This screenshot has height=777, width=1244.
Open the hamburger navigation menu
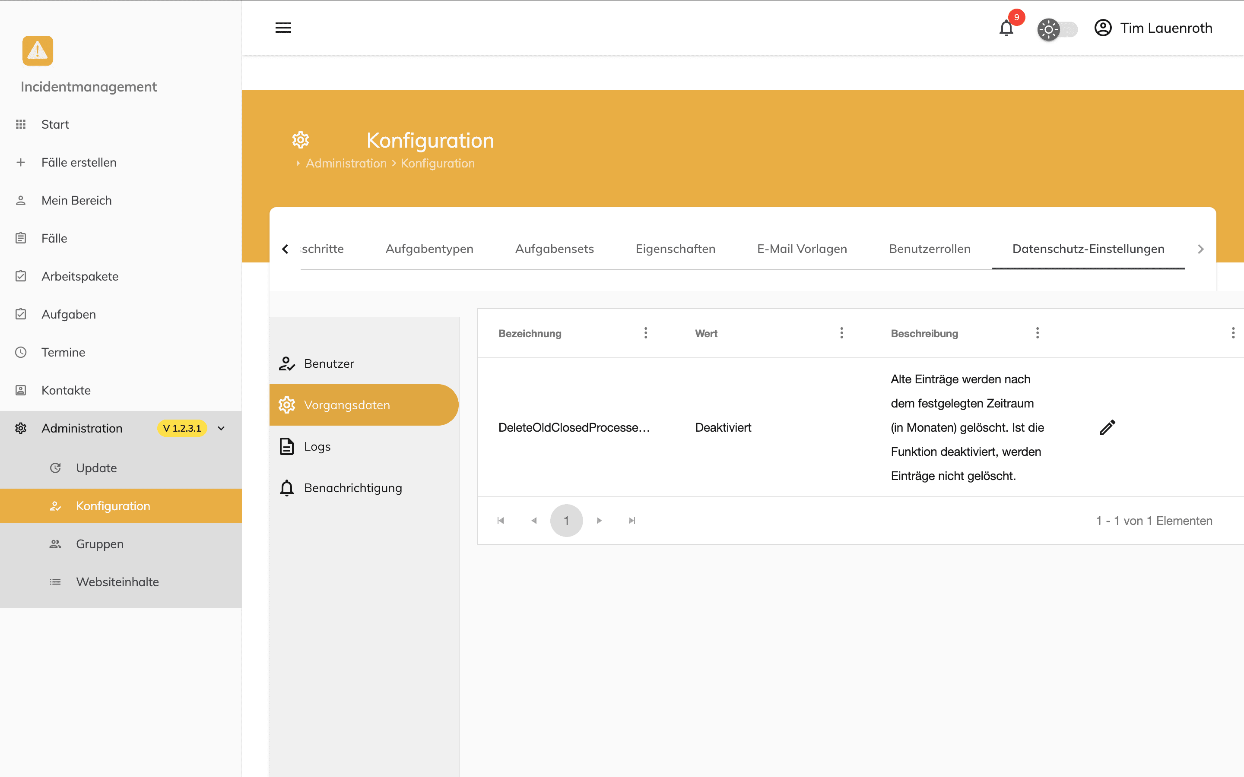283,28
